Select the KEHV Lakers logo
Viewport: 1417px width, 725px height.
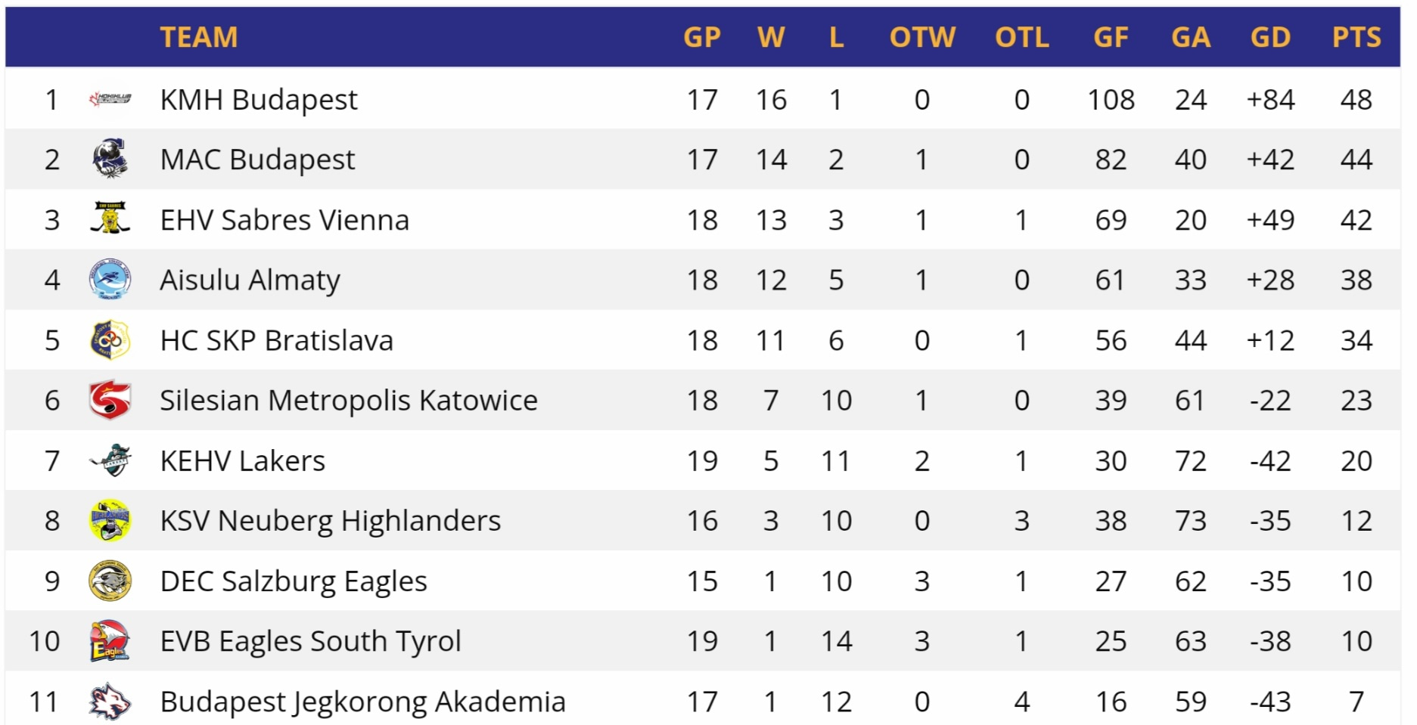(x=110, y=460)
